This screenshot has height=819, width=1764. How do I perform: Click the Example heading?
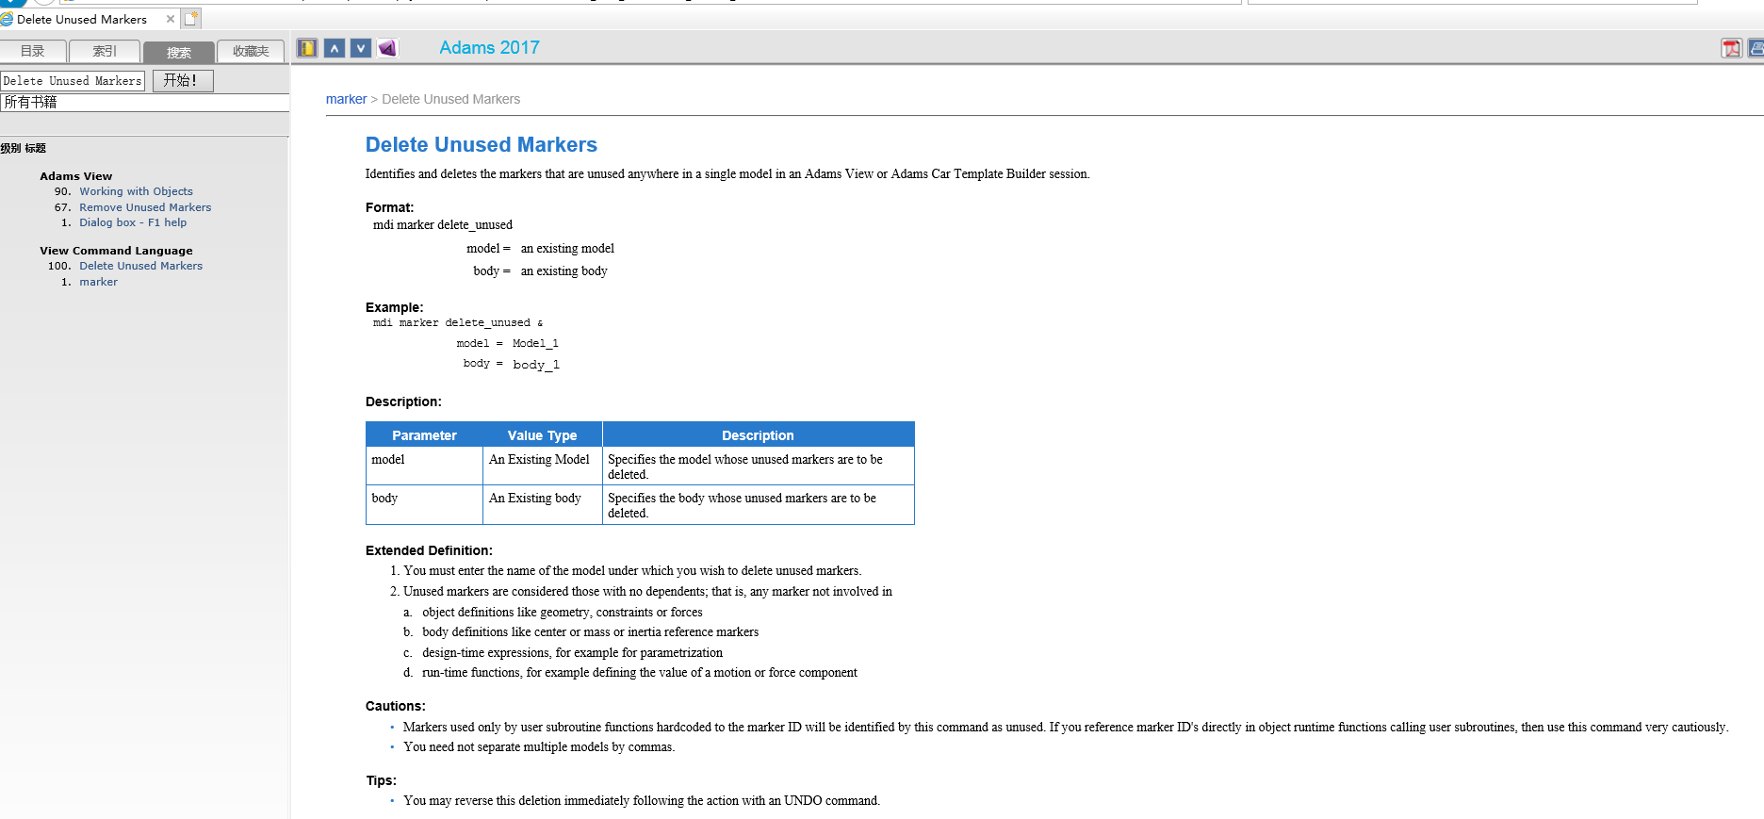pos(394,307)
